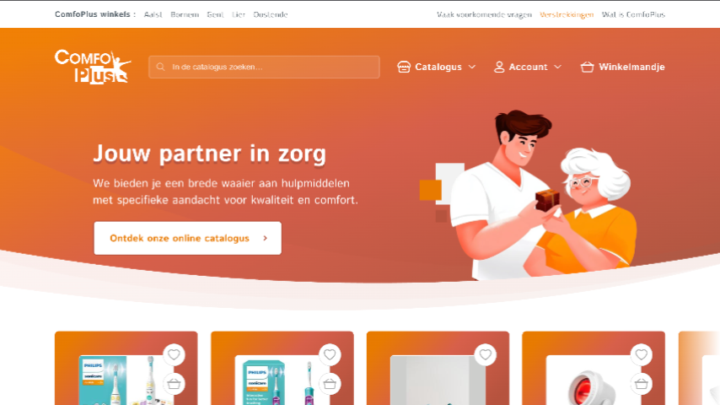Click the Account person icon

(x=498, y=67)
